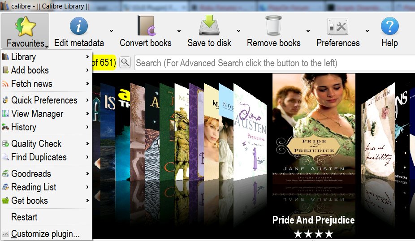Screen dimensions: 415x241
Task: Click the Fetch news RSS icon
Action: [x=5, y=84]
